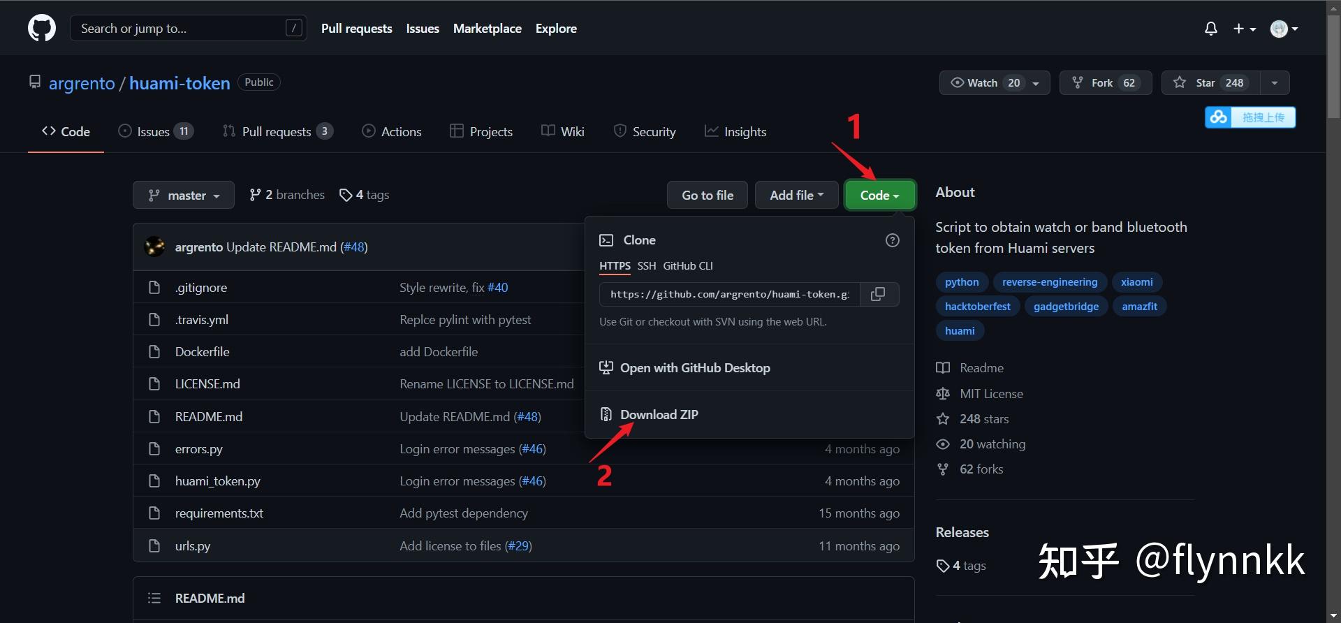Switch clone method to SSH

pyautogui.click(x=646, y=266)
